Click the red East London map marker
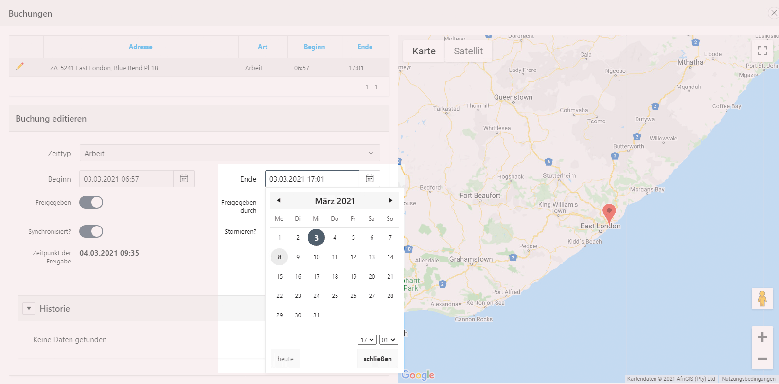779x384 pixels. (609, 212)
